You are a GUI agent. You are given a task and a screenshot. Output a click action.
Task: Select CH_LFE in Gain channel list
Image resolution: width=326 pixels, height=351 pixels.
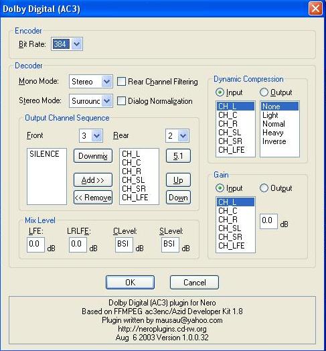236,246
